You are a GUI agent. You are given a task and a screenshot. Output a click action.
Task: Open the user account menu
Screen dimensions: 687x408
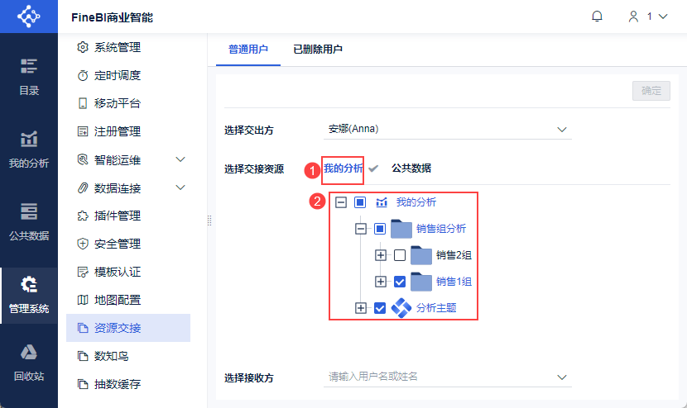[648, 17]
